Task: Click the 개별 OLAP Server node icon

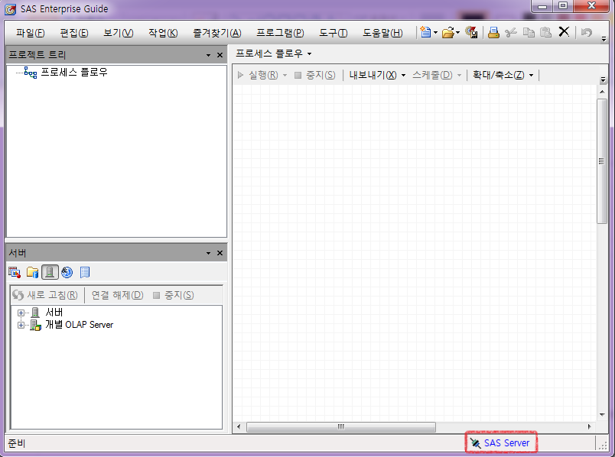Action: pos(36,326)
